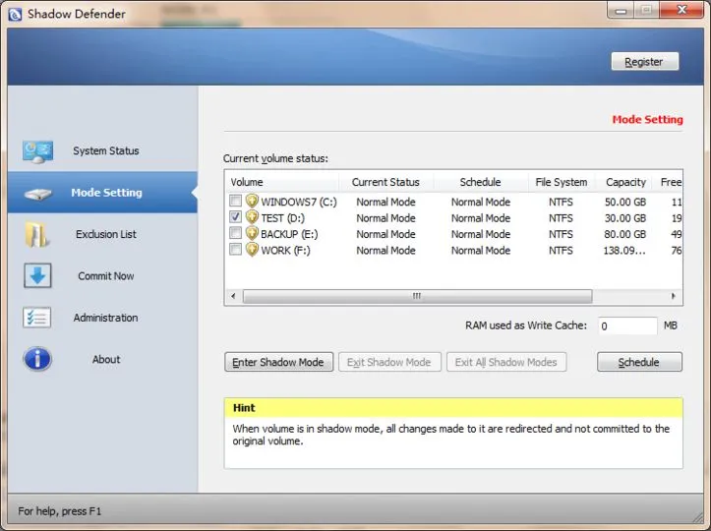Go to the Administration section label
The height and width of the screenshot is (531, 711).
click(105, 318)
